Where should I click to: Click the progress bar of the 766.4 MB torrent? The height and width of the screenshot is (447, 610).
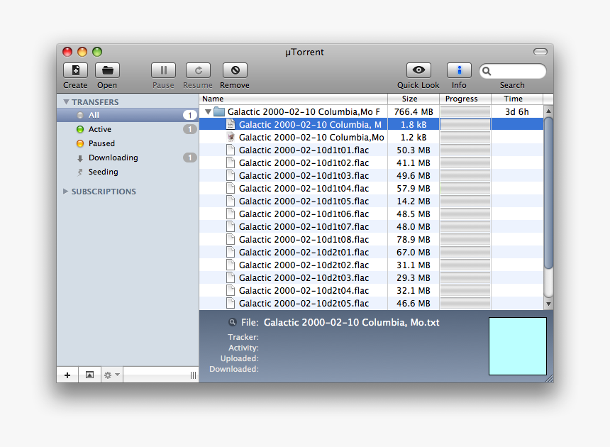(x=465, y=112)
